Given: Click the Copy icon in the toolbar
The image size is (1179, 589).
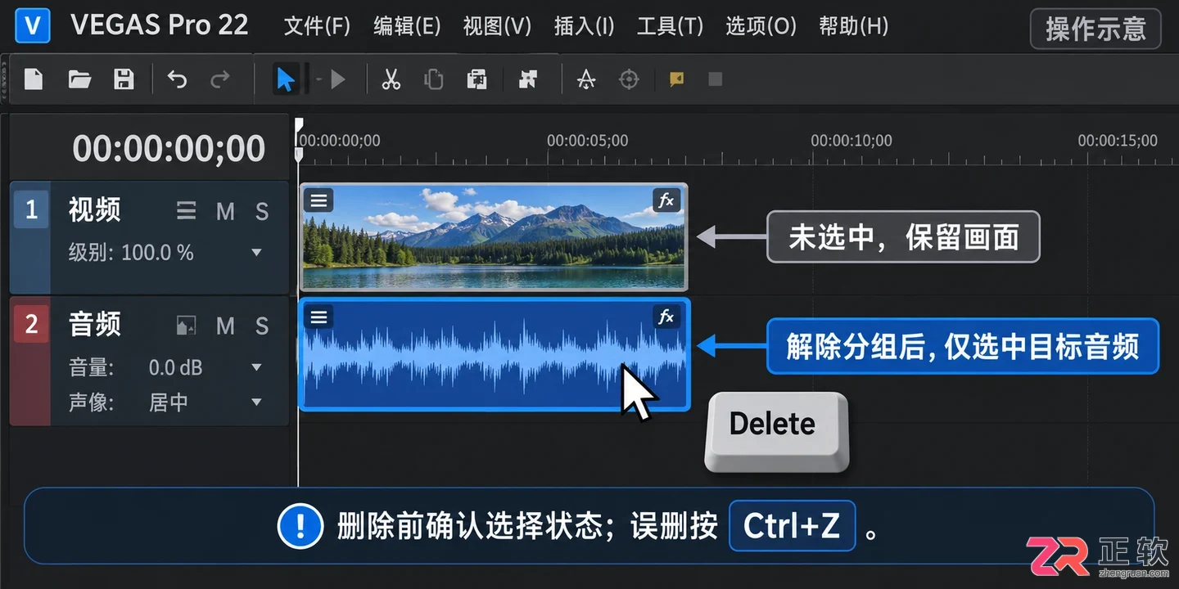Looking at the screenshot, I should (434, 79).
